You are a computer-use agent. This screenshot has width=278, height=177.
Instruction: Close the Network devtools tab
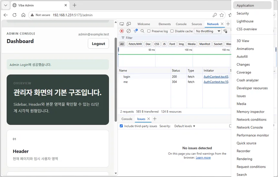click(222, 24)
